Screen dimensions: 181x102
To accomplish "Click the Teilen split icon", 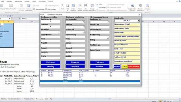I will (97, 5).
